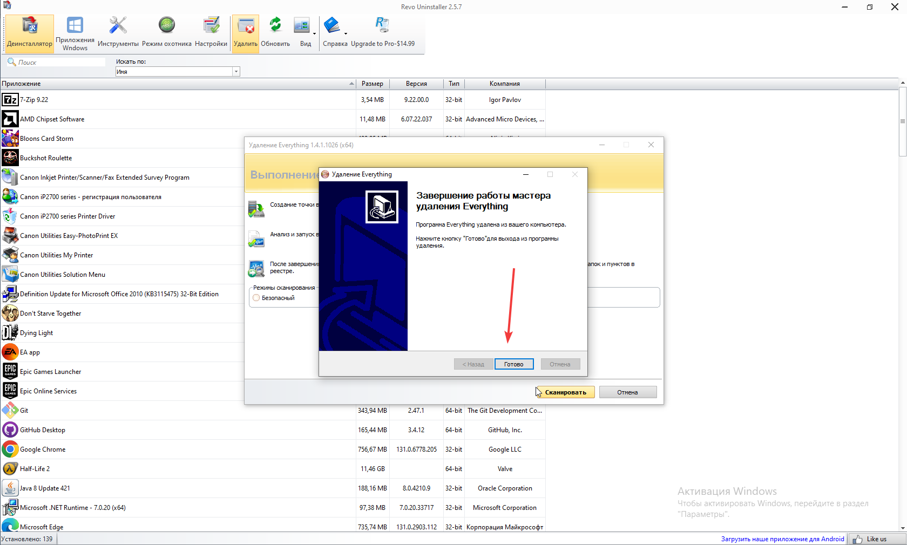This screenshot has height=545, width=907.
Task: Click Oracle Corporation company cell
Action: pos(505,488)
